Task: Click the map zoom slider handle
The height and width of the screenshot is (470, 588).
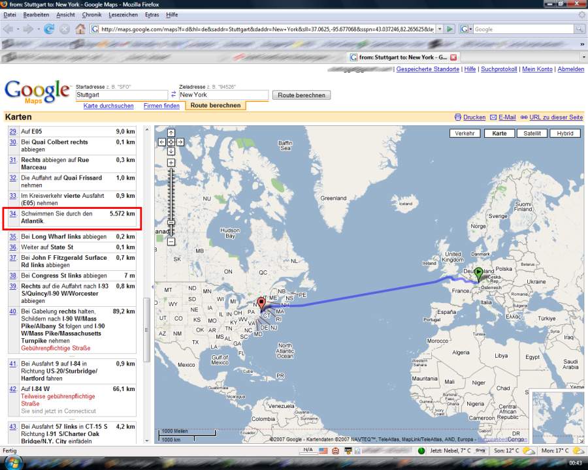Action: click(171, 223)
